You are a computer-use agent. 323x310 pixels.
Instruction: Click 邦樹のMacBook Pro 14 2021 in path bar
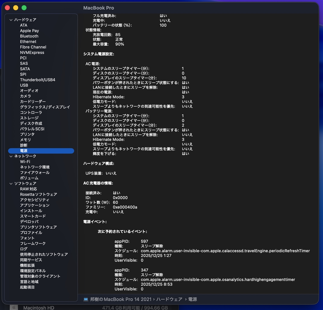click(121, 299)
